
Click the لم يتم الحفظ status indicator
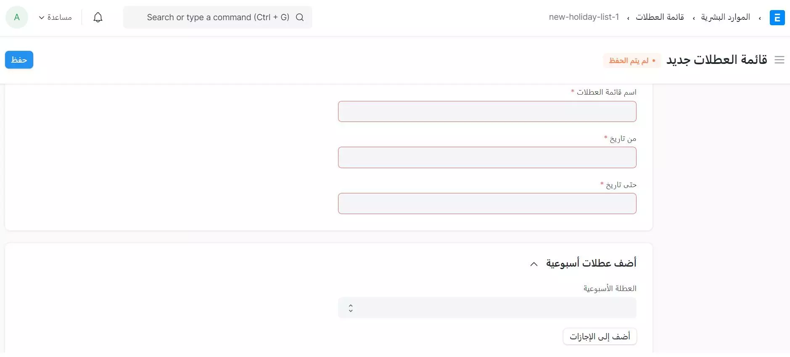pyautogui.click(x=632, y=61)
